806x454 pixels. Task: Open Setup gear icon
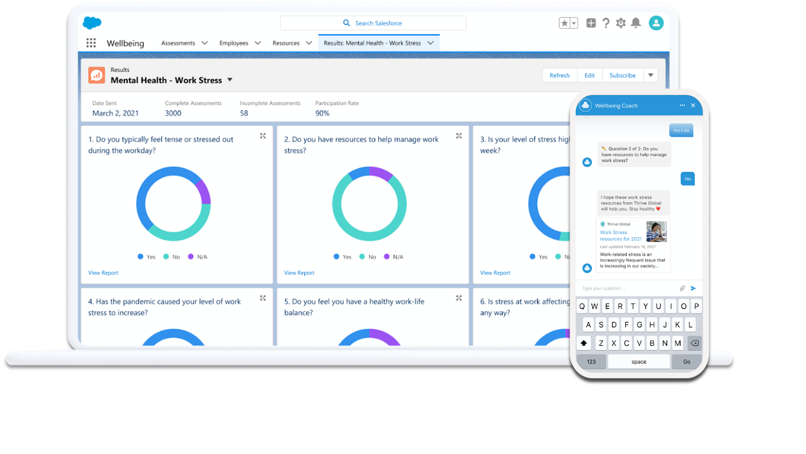click(x=621, y=23)
